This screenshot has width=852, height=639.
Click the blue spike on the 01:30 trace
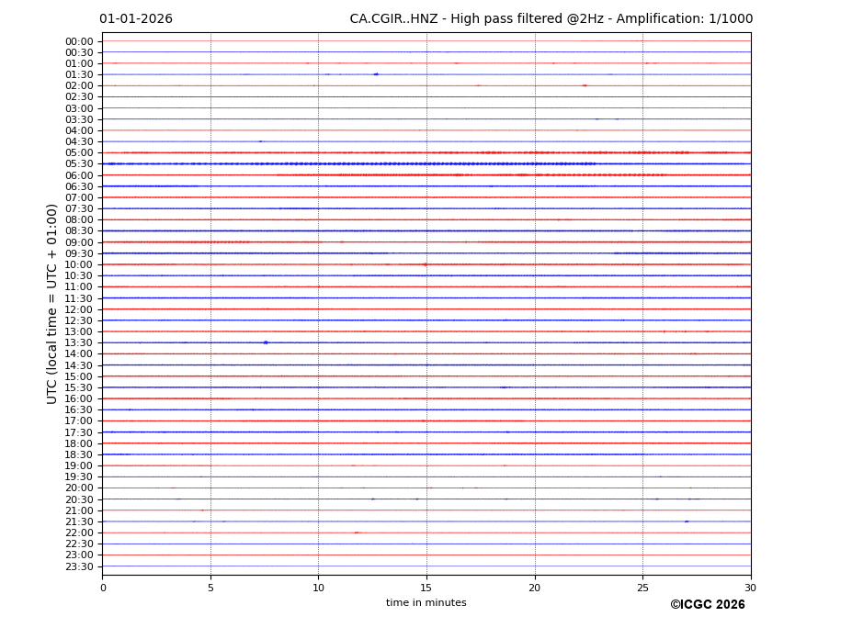point(376,74)
